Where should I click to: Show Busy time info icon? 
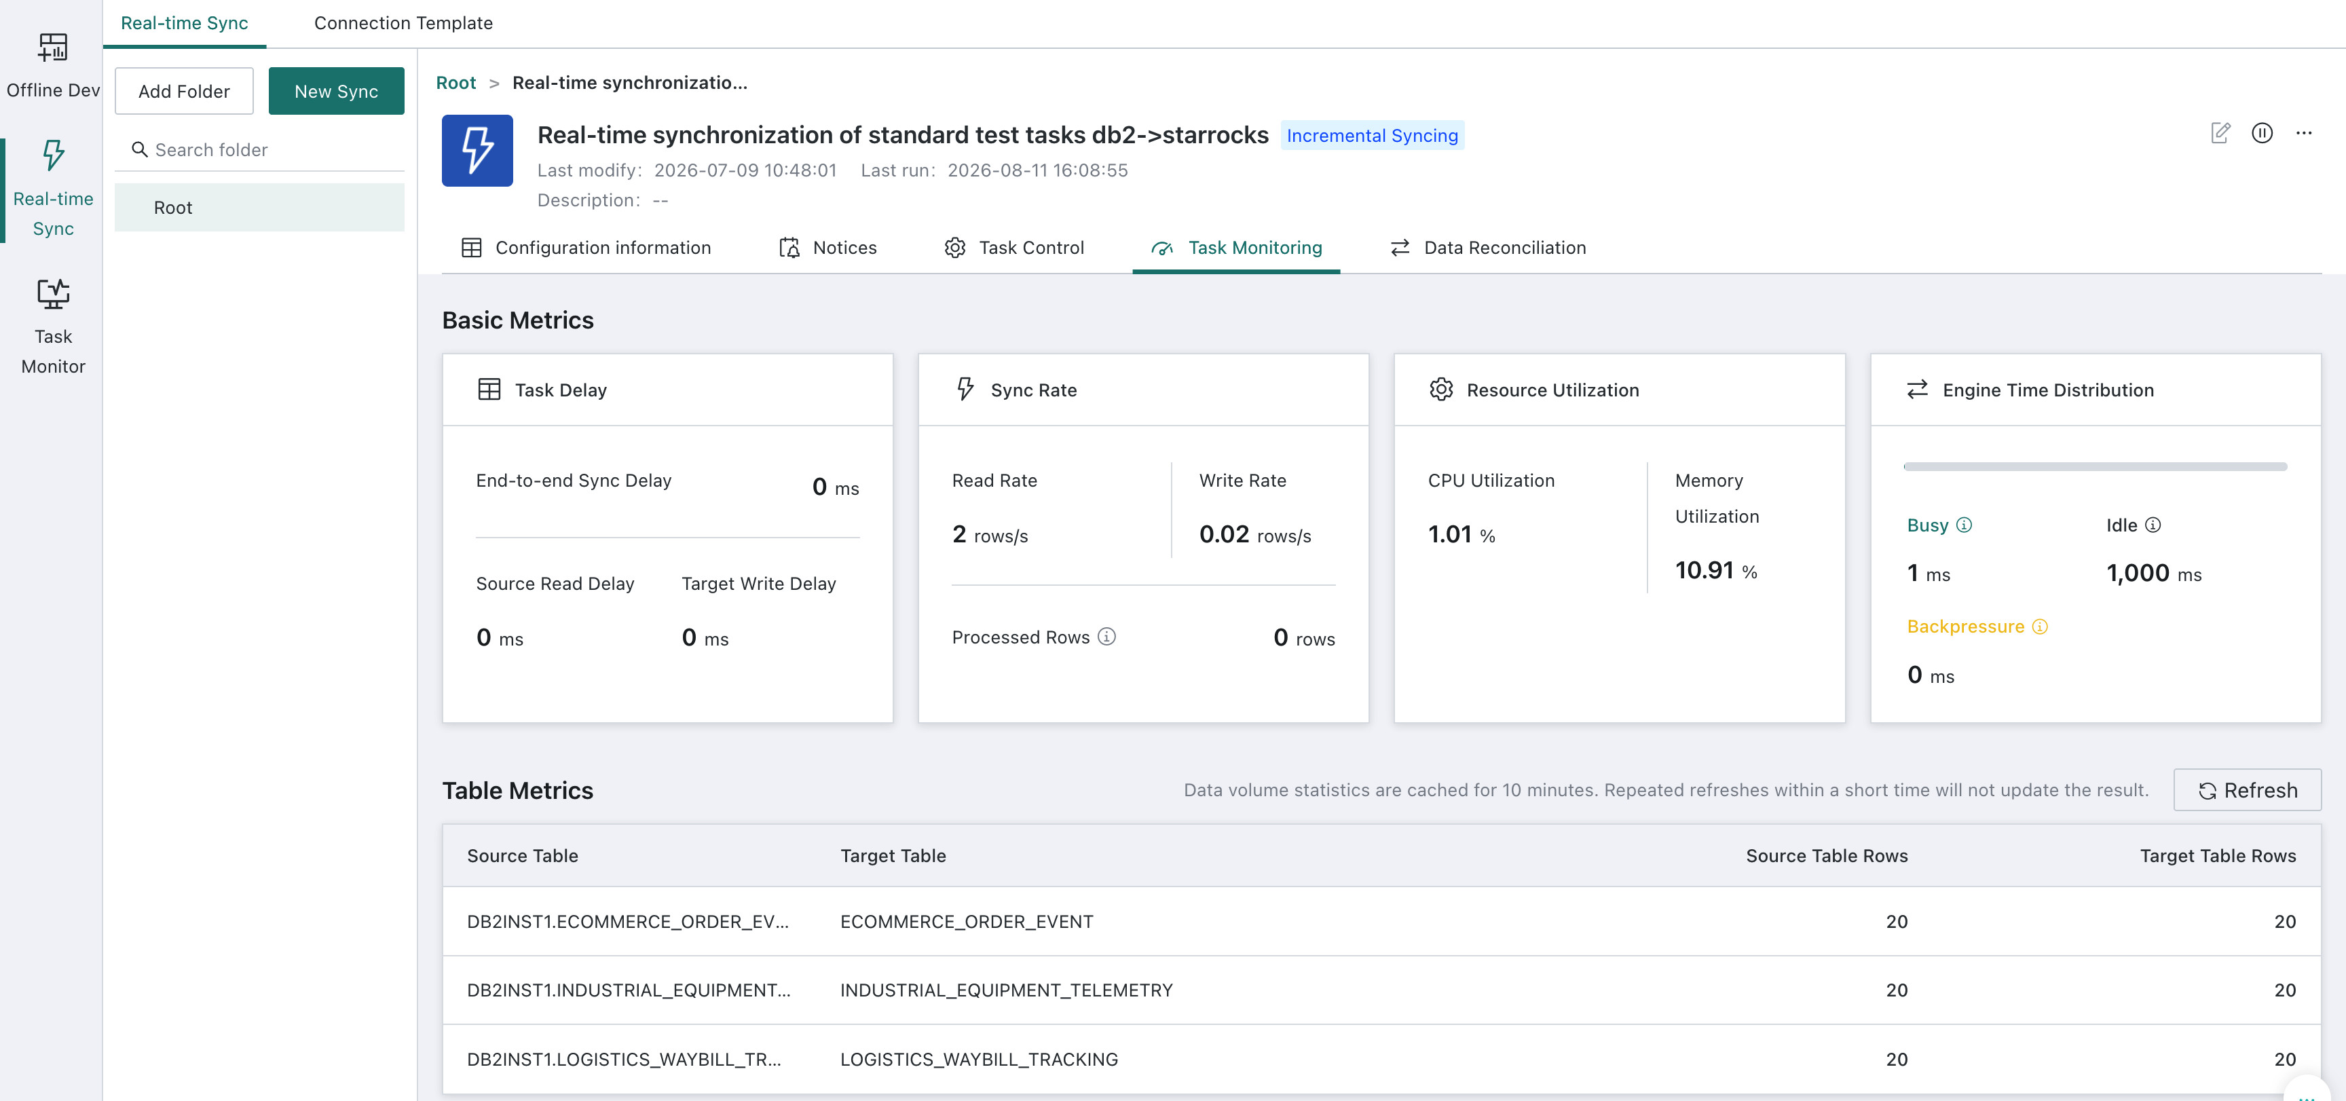click(x=1965, y=525)
